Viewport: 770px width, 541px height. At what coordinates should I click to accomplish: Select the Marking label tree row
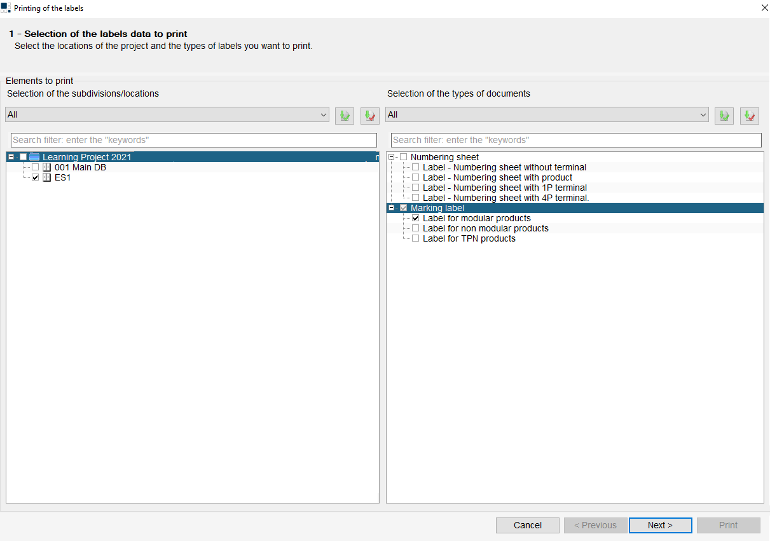439,207
